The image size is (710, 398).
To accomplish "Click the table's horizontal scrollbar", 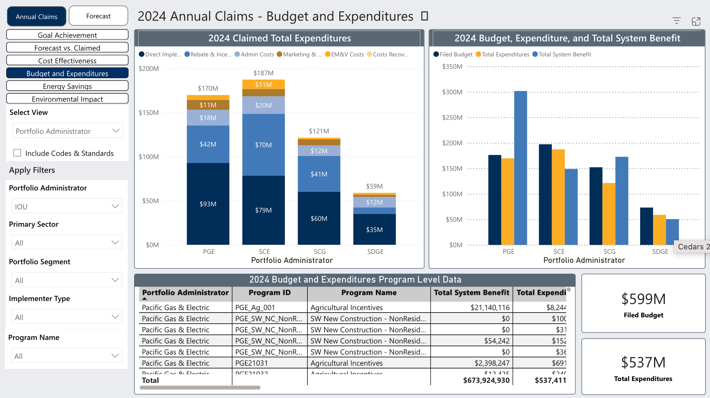I will pyautogui.click(x=200, y=388).
